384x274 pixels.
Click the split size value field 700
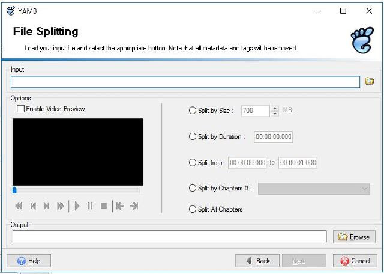click(x=256, y=111)
